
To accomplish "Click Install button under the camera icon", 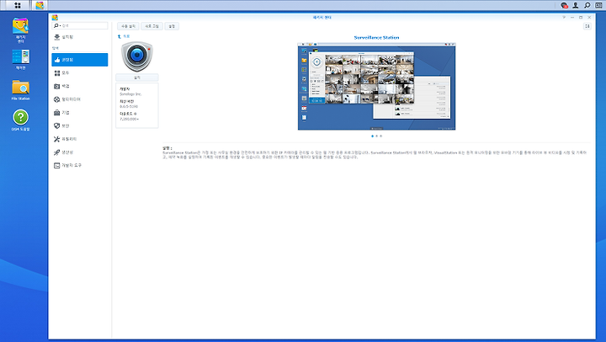I will tap(137, 77).
